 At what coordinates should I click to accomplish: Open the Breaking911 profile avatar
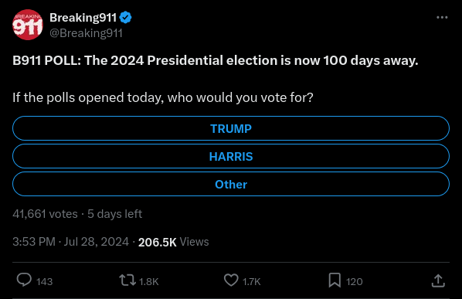pyautogui.click(x=28, y=25)
